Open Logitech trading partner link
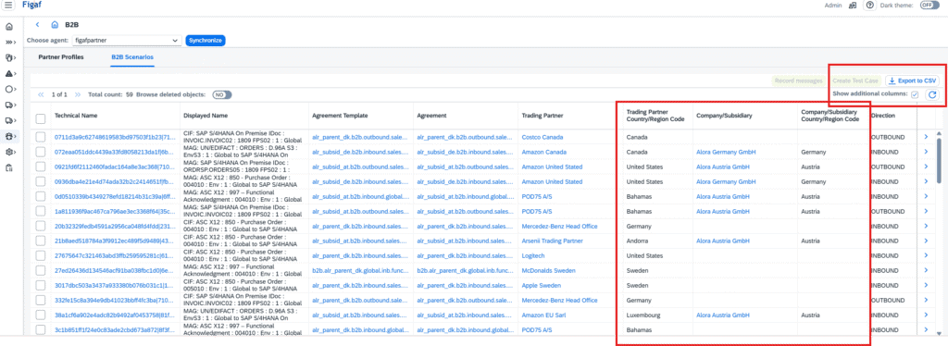Image resolution: width=948 pixels, height=346 pixels. click(533, 255)
